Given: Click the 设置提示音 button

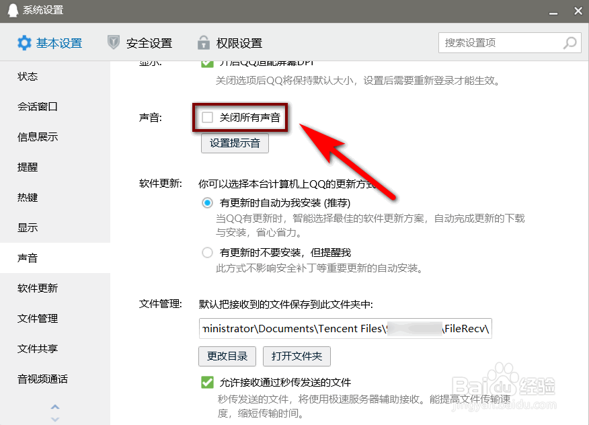Looking at the screenshot, I should click(x=235, y=143).
